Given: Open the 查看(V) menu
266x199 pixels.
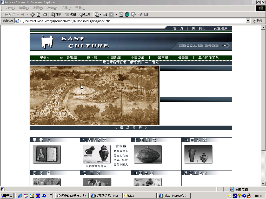Looking at the screenshot, I should 38,8.
